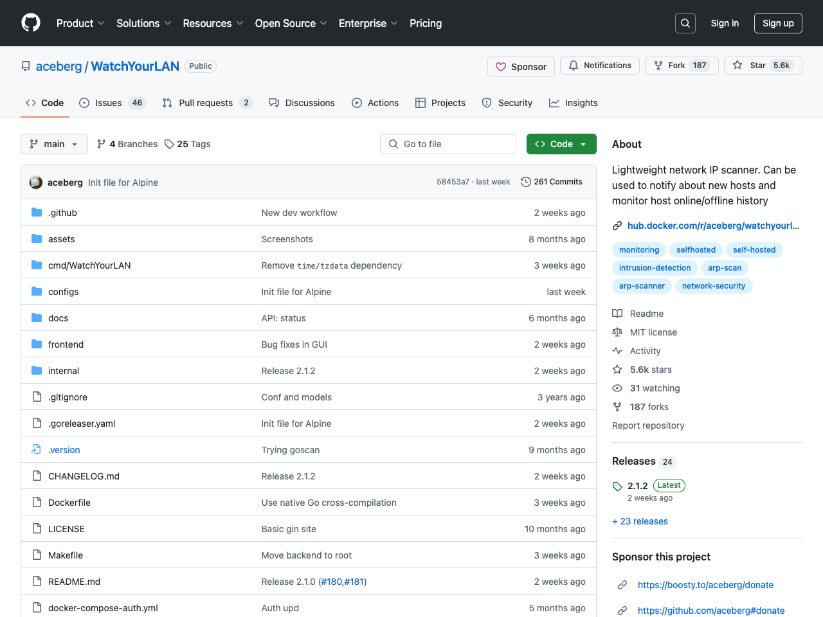This screenshot has height=617, width=823.
Task: Select the network-security topic tag
Action: (714, 286)
